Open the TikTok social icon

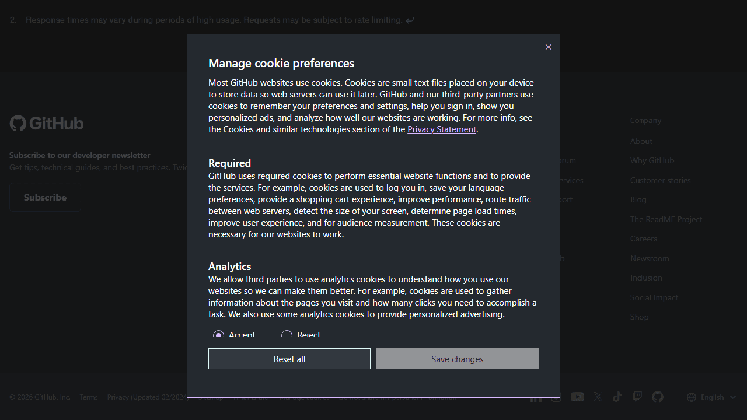pos(617,397)
